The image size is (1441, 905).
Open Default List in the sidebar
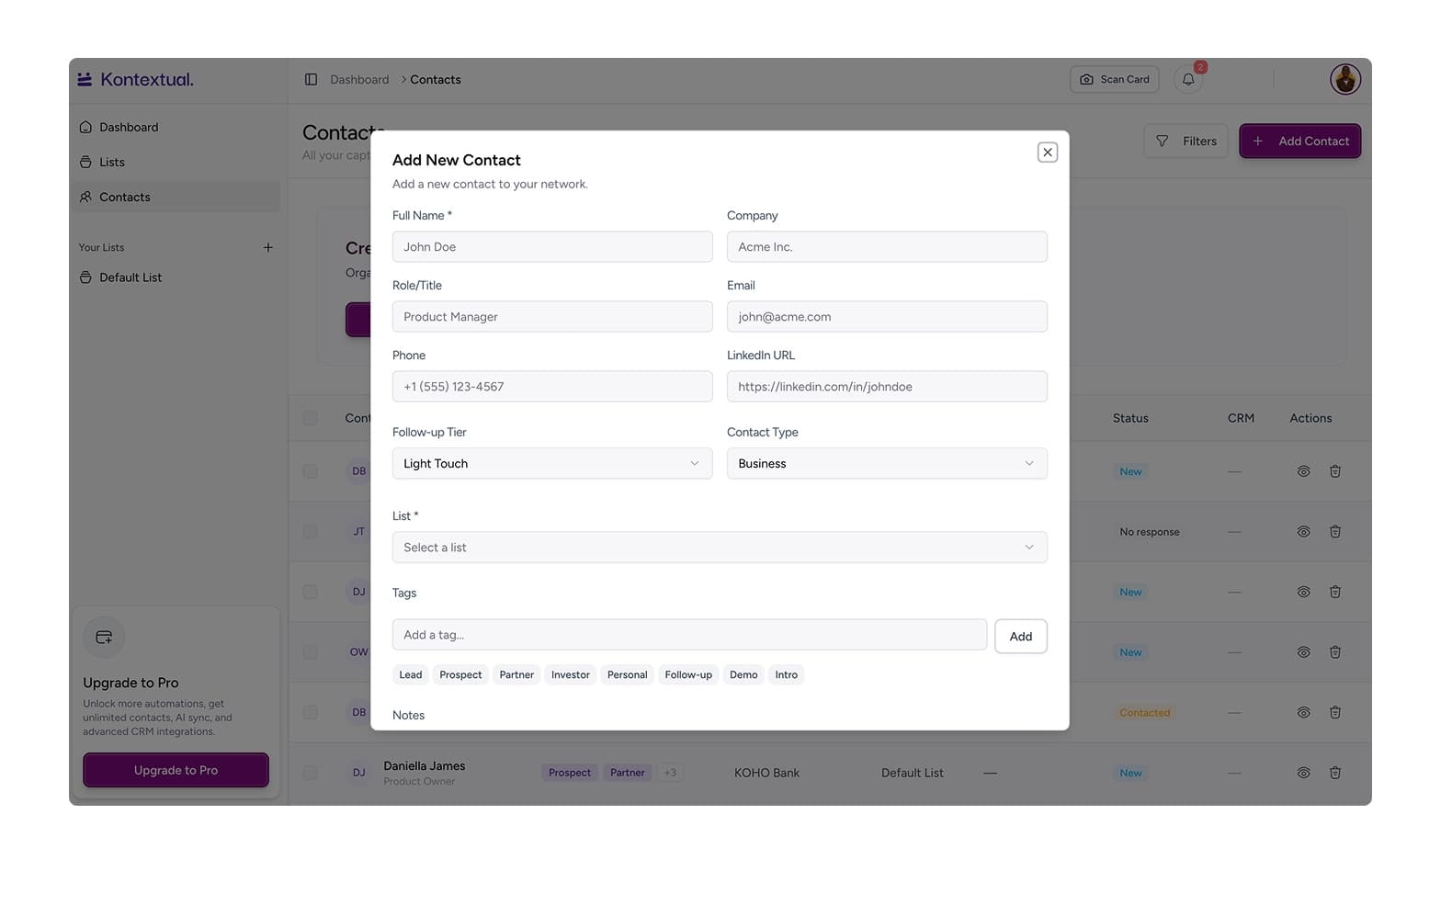[175, 277]
